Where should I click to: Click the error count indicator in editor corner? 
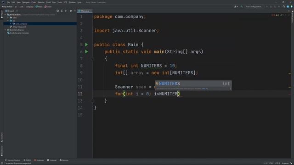(x=273, y=15)
